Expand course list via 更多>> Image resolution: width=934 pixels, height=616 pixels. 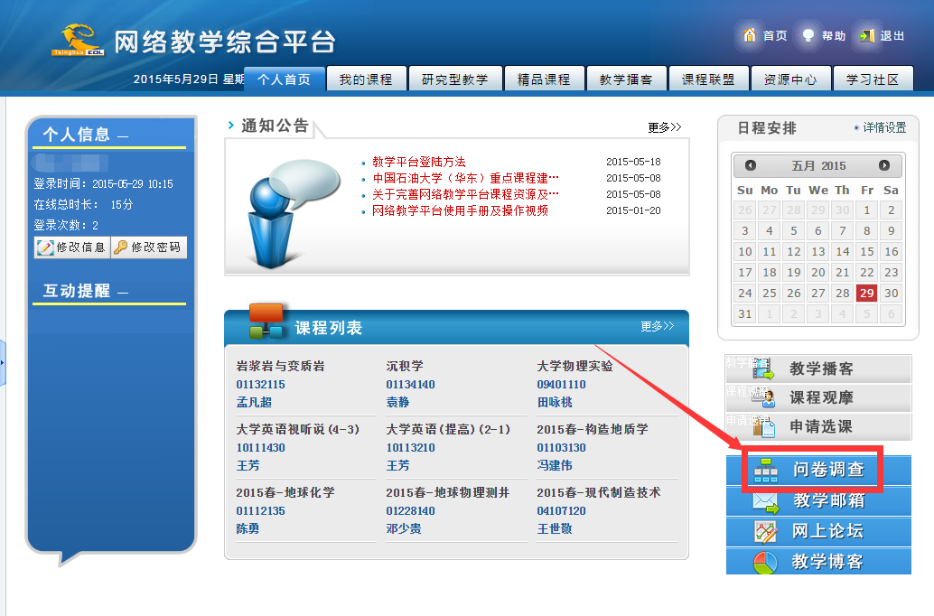[x=658, y=326]
